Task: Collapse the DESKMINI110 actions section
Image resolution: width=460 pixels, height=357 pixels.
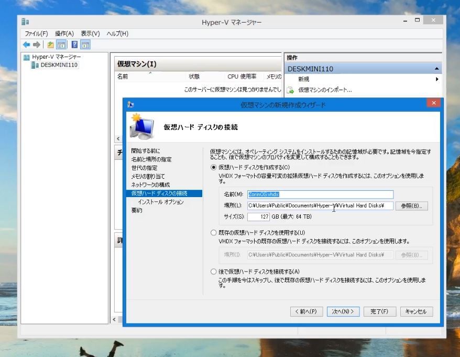Action: (436, 69)
